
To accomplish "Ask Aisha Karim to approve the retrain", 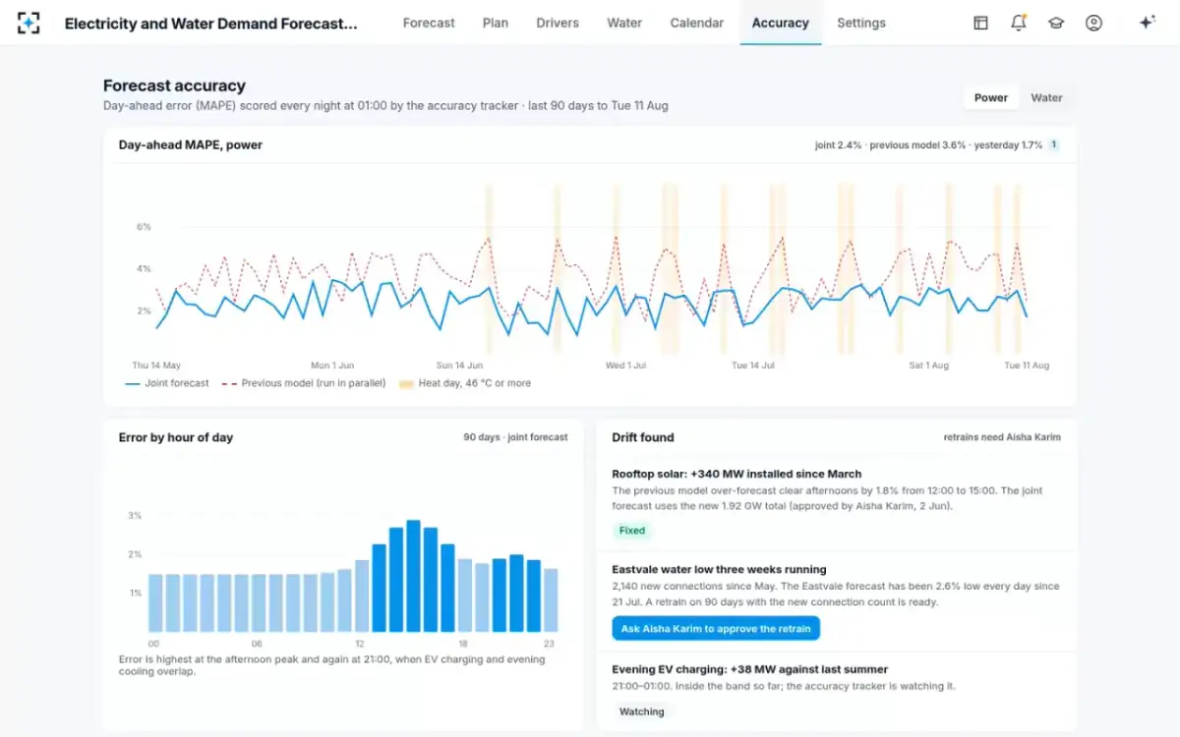I will (716, 629).
